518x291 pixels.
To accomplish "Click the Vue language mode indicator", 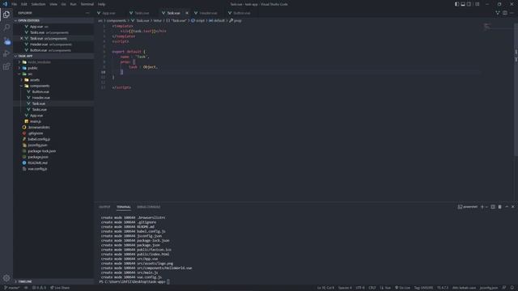I will [385, 288].
